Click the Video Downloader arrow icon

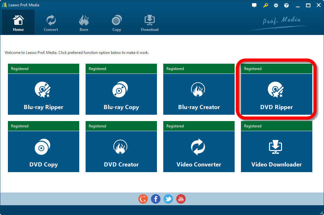[x=276, y=147]
